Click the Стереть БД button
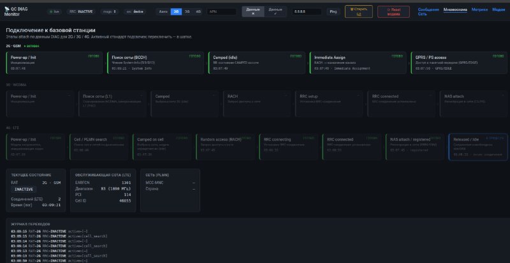 (359, 11)
